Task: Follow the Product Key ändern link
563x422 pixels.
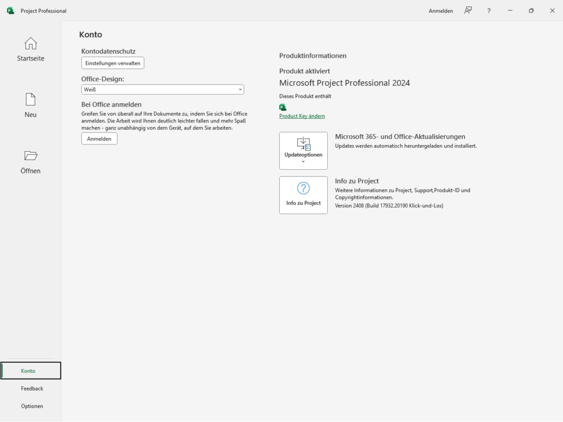Action: (x=302, y=116)
